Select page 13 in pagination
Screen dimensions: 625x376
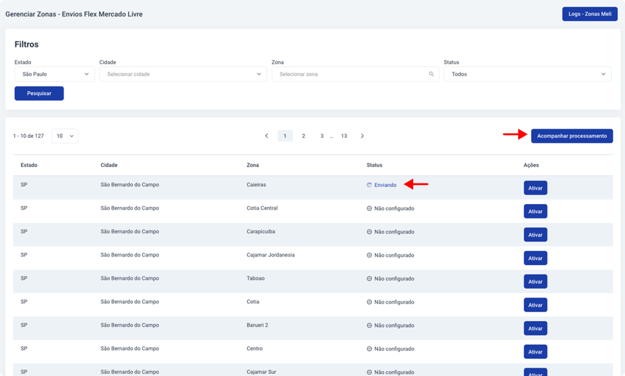pos(344,136)
